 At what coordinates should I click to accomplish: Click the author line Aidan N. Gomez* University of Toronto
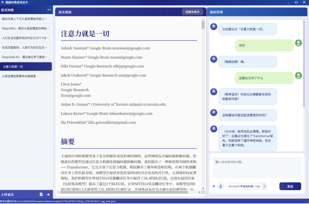pyautogui.click(x=113, y=105)
